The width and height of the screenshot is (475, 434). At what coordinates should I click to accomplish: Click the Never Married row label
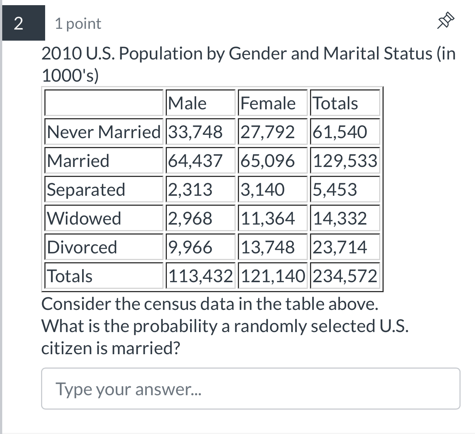click(x=103, y=132)
